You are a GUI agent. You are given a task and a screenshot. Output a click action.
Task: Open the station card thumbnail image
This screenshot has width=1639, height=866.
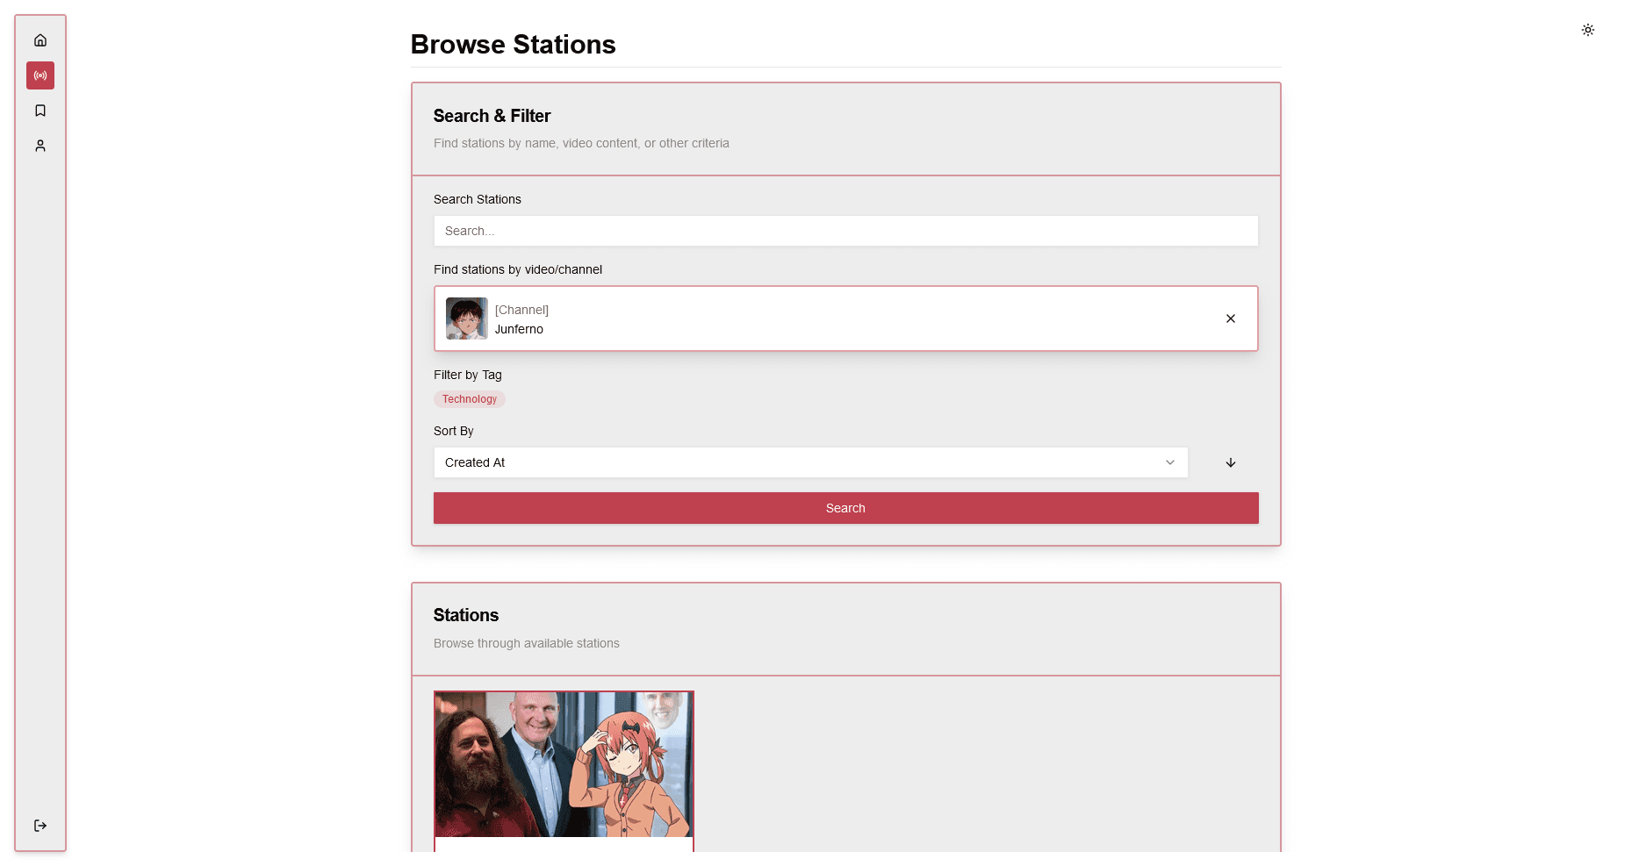[564, 764]
